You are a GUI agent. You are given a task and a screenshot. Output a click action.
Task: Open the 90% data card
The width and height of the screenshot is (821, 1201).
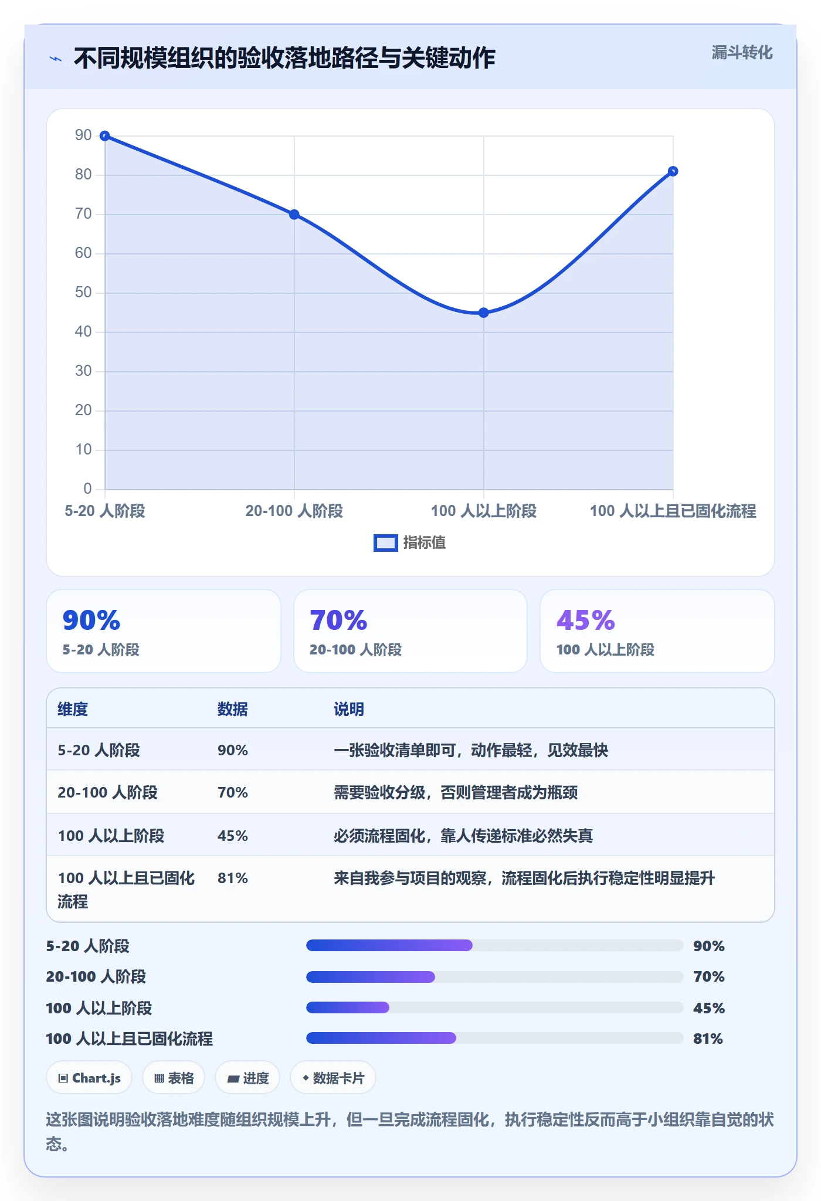pyautogui.click(x=164, y=631)
